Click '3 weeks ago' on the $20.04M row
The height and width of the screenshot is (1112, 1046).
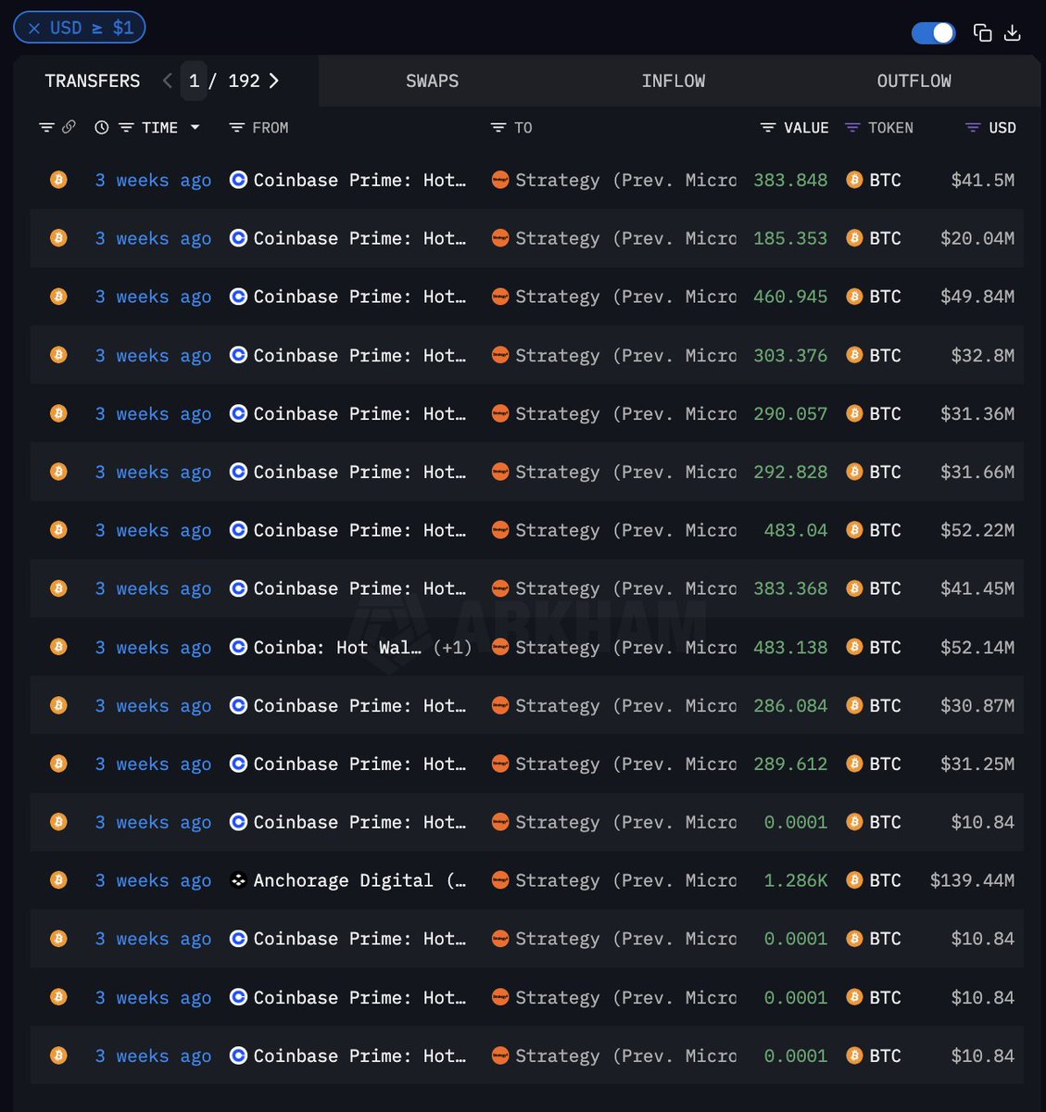(x=153, y=238)
